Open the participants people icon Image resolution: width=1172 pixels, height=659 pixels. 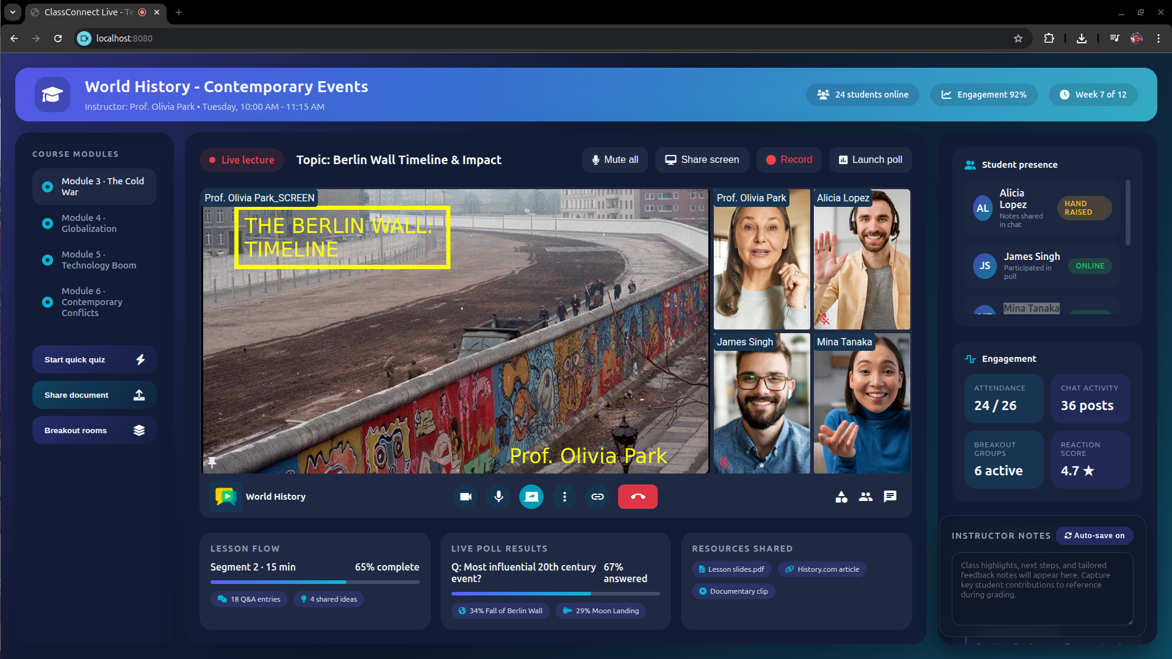865,497
